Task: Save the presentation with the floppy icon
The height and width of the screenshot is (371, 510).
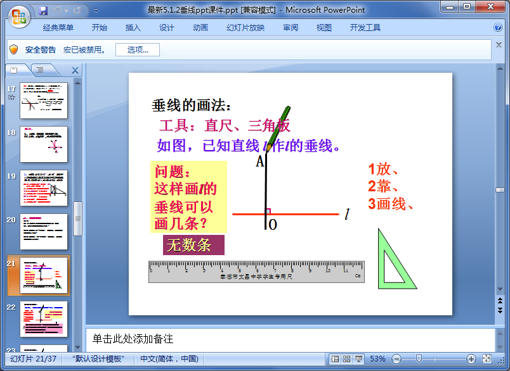Action: click(43, 10)
